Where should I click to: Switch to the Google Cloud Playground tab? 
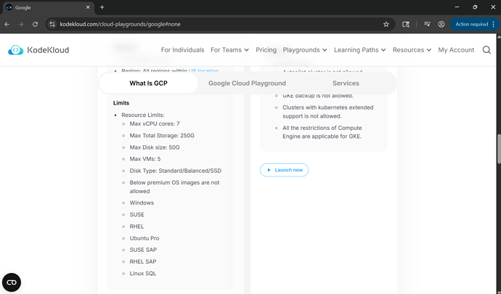click(247, 83)
